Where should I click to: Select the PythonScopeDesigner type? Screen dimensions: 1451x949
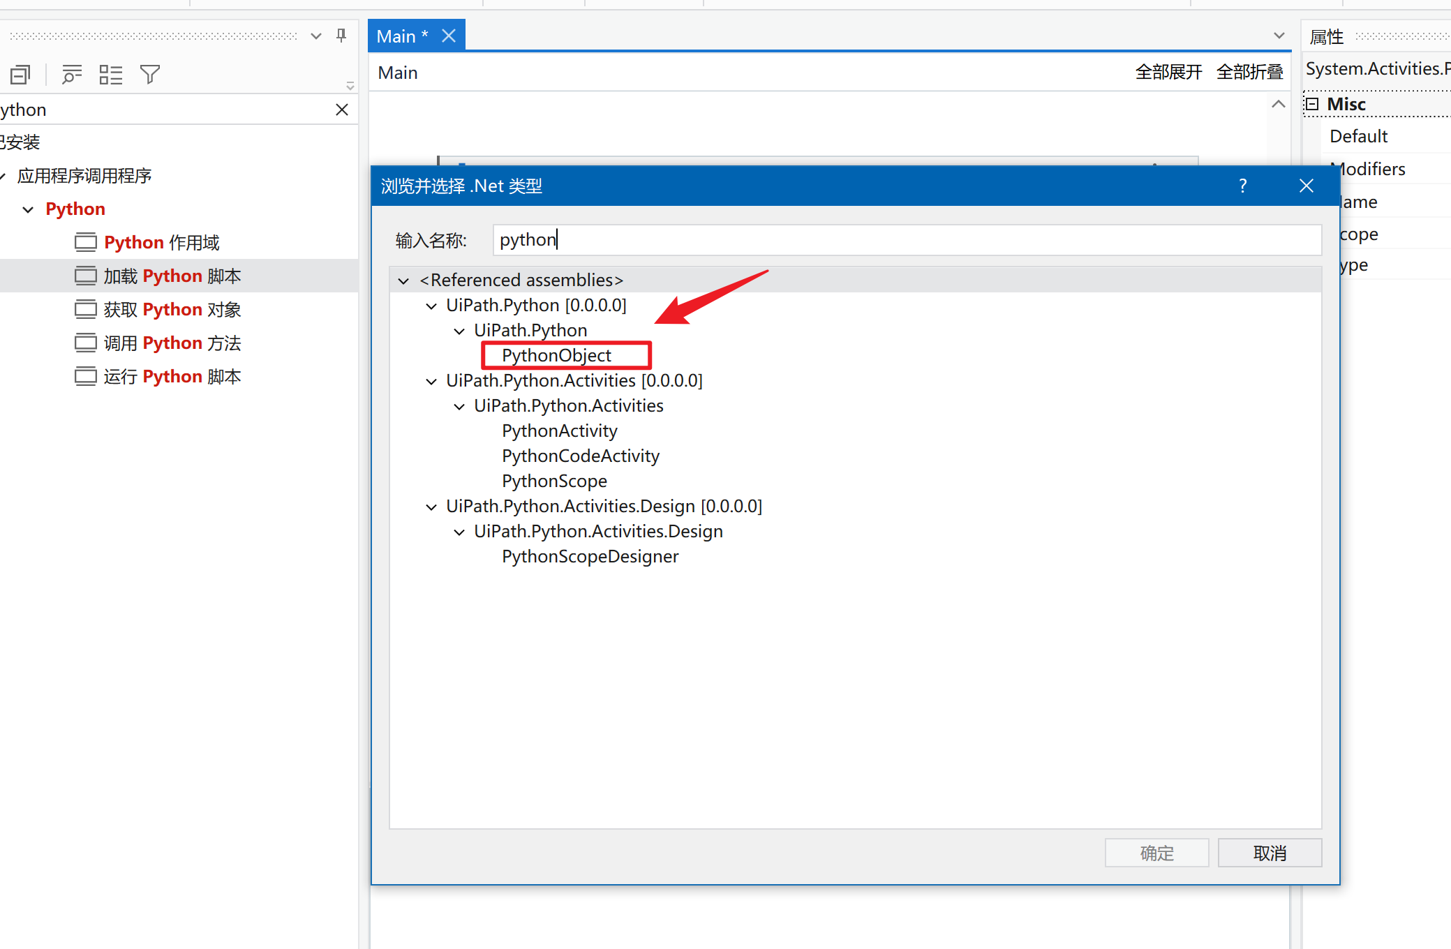[590, 556]
